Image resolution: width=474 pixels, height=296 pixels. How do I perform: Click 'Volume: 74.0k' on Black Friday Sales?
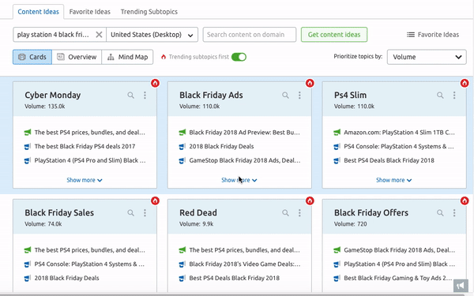coord(43,224)
